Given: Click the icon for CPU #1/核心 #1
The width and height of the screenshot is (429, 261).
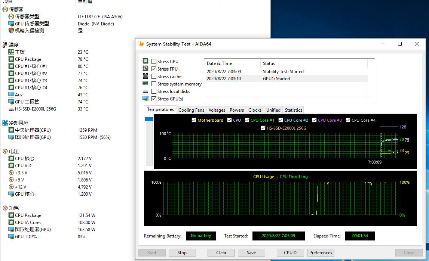Looking at the screenshot, I should pyautogui.click(x=11, y=66).
